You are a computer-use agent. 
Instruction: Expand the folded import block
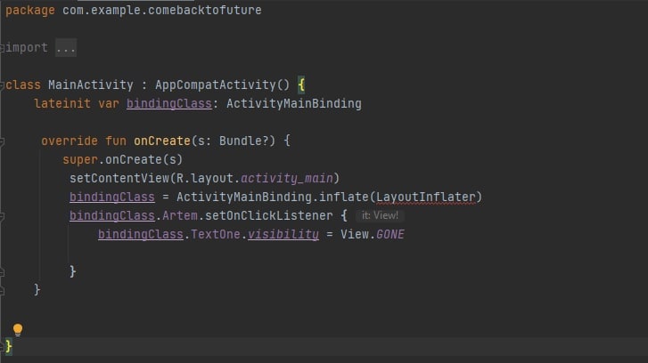(2, 48)
